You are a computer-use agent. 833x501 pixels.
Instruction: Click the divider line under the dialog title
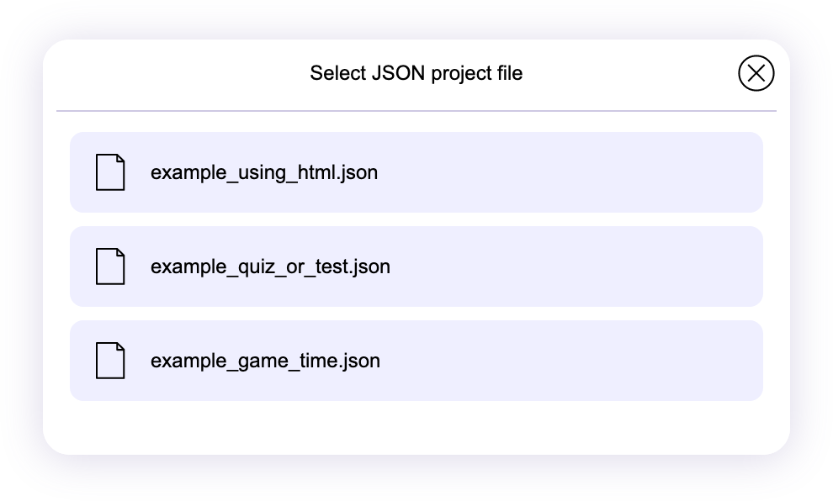point(416,111)
